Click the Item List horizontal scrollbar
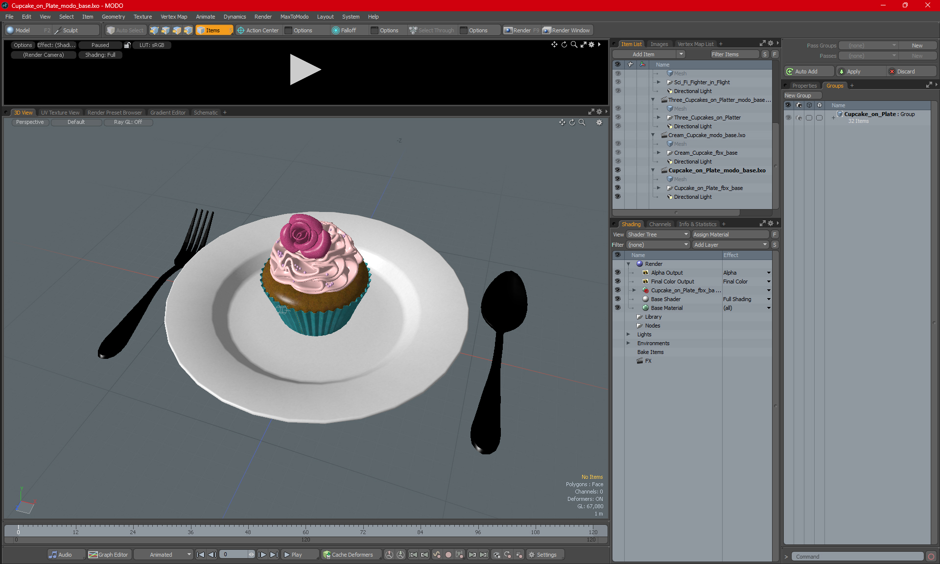The width and height of the screenshot is (940, 564). [676, 213]
